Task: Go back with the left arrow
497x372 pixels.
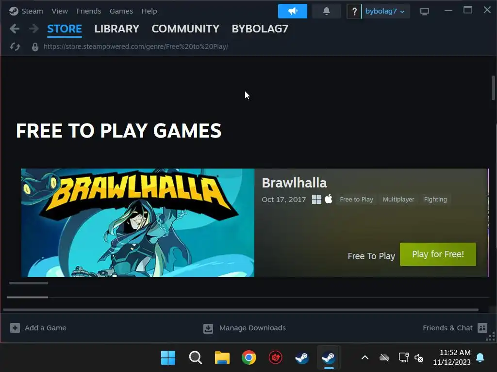Action: 15,29
